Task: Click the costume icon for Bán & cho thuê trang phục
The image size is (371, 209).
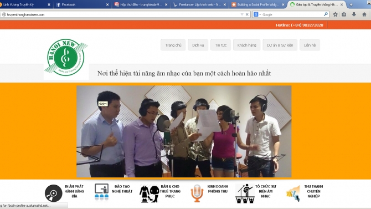Action: (149, 194)
